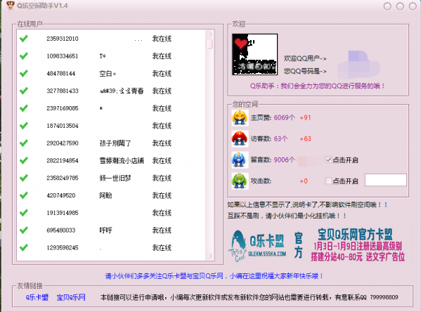The width and height of the screenshot is (421, 312).
Task: Click 您QQ号码是-> label
Action: (x=305, y=71)
